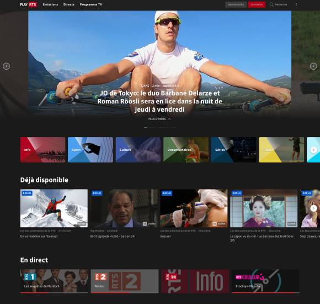Screen dimensions: 320x304
Task: Open the Sport category tile
Action: (90, 150)
